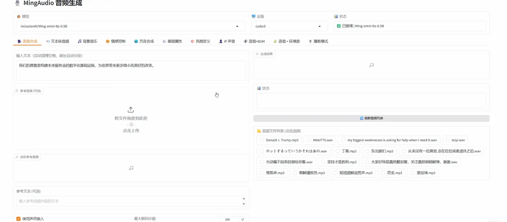Click the upload arrow icon in reference audio area
Image resolution: width=507 pixels, height=222 pixels.
tap(131, 109)
